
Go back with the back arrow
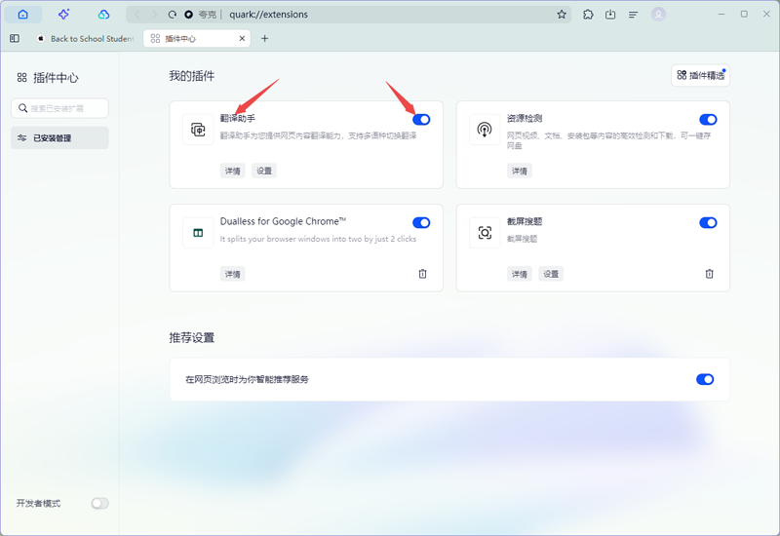(x=137, y=15)
